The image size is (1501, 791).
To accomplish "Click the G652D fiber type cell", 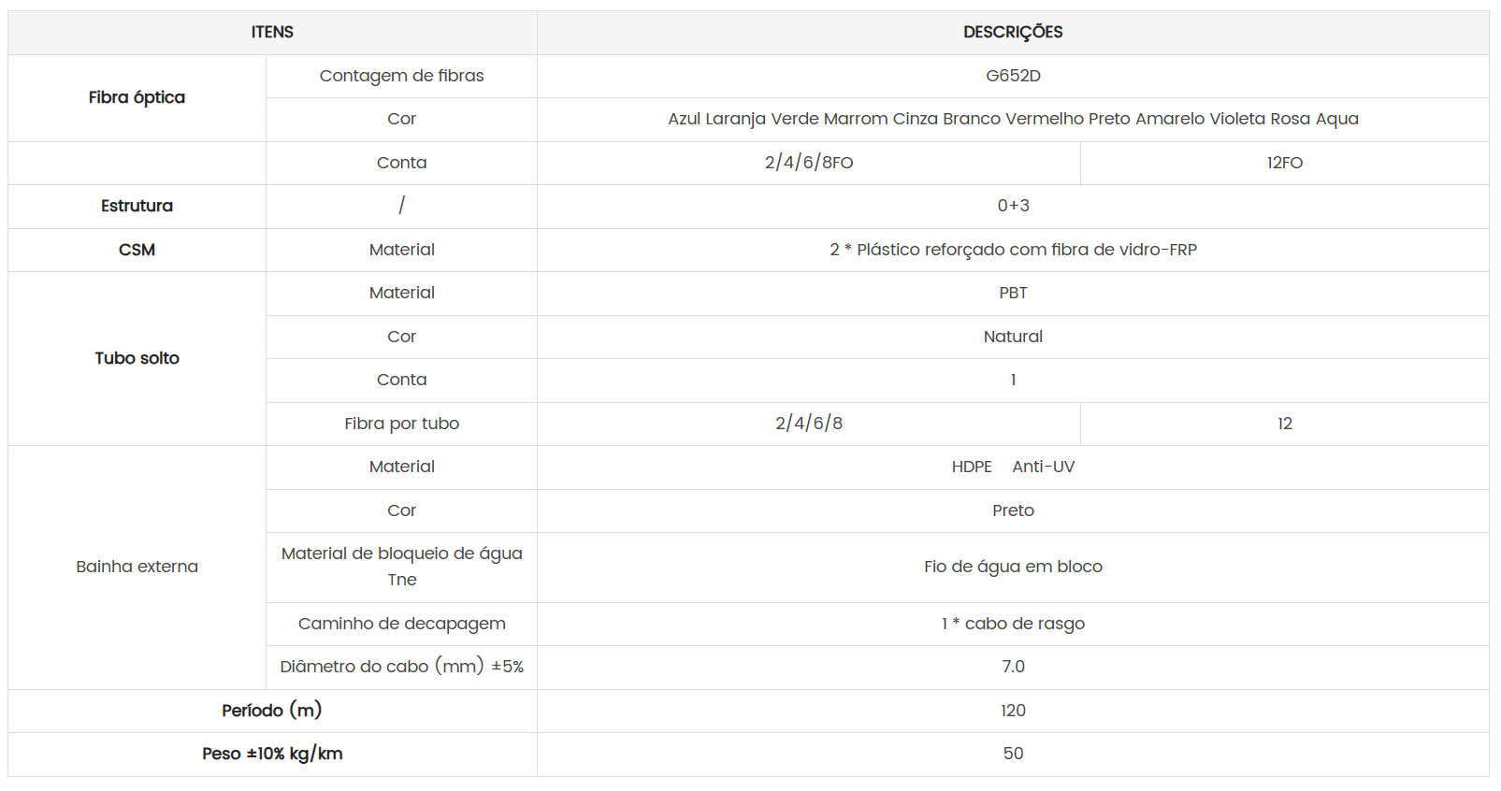I will [x=1013, y=77].
